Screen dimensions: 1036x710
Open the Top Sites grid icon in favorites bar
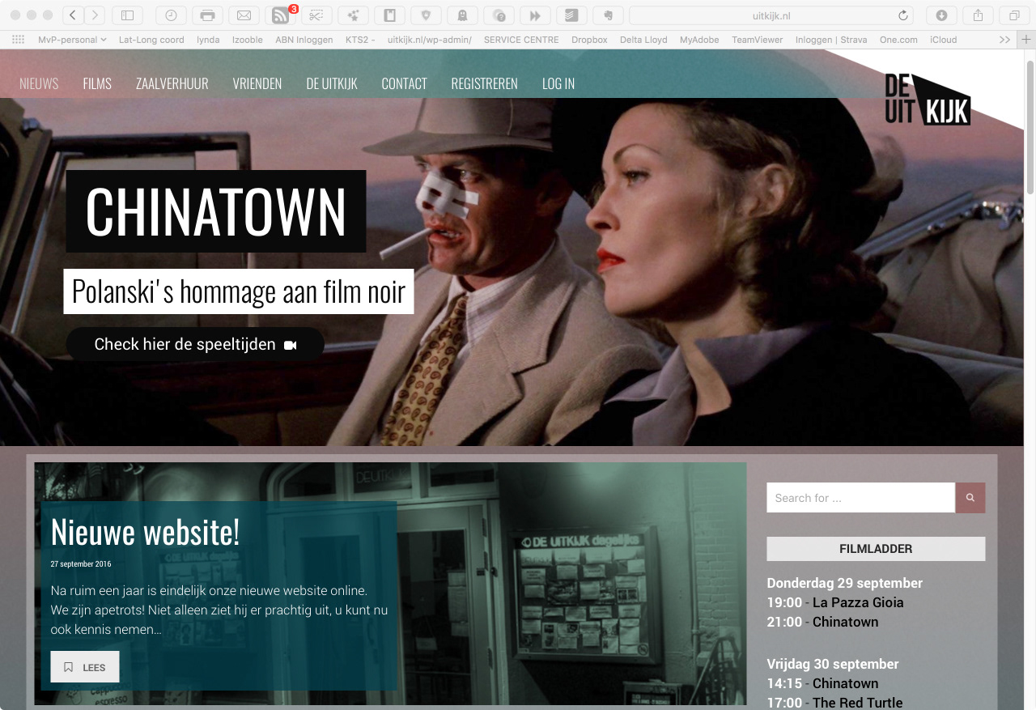18,40
